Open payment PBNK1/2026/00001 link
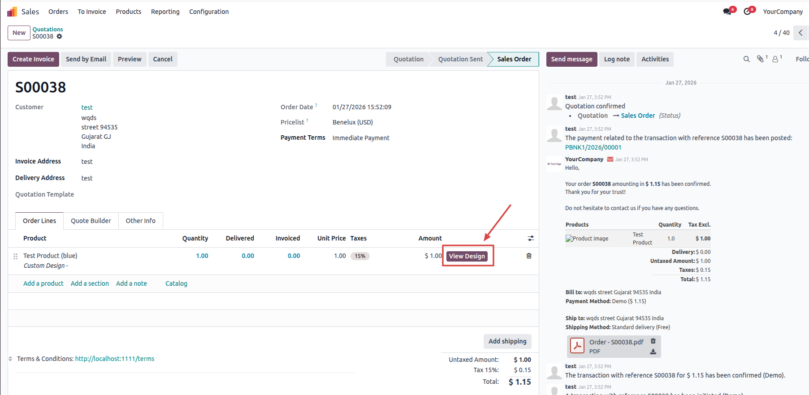The image size is (809, 395). [x=593, y=147]
